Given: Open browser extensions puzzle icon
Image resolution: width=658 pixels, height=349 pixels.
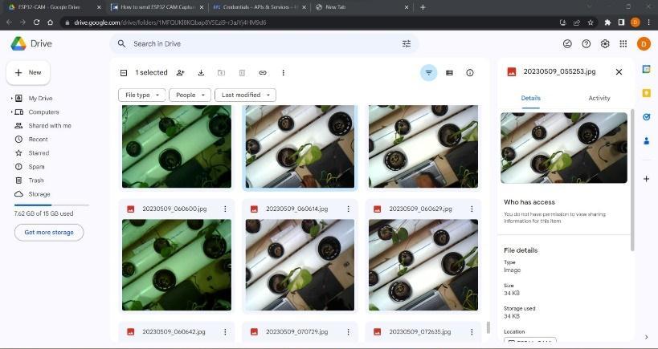Looking at the screenshot, I should pos(607,22).
